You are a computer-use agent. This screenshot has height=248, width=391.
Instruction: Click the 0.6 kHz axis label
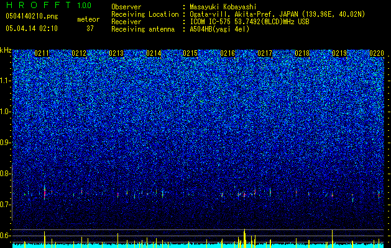click(6, 236)
